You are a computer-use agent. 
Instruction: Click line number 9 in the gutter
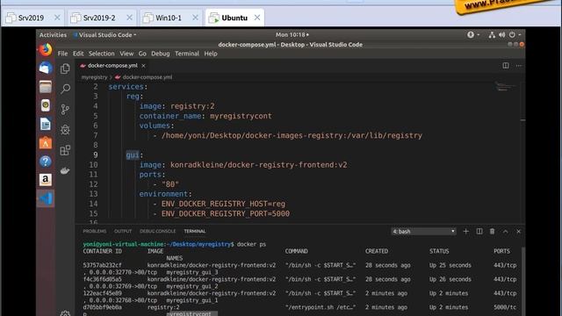pyautogui.click(x=96, y=154)
